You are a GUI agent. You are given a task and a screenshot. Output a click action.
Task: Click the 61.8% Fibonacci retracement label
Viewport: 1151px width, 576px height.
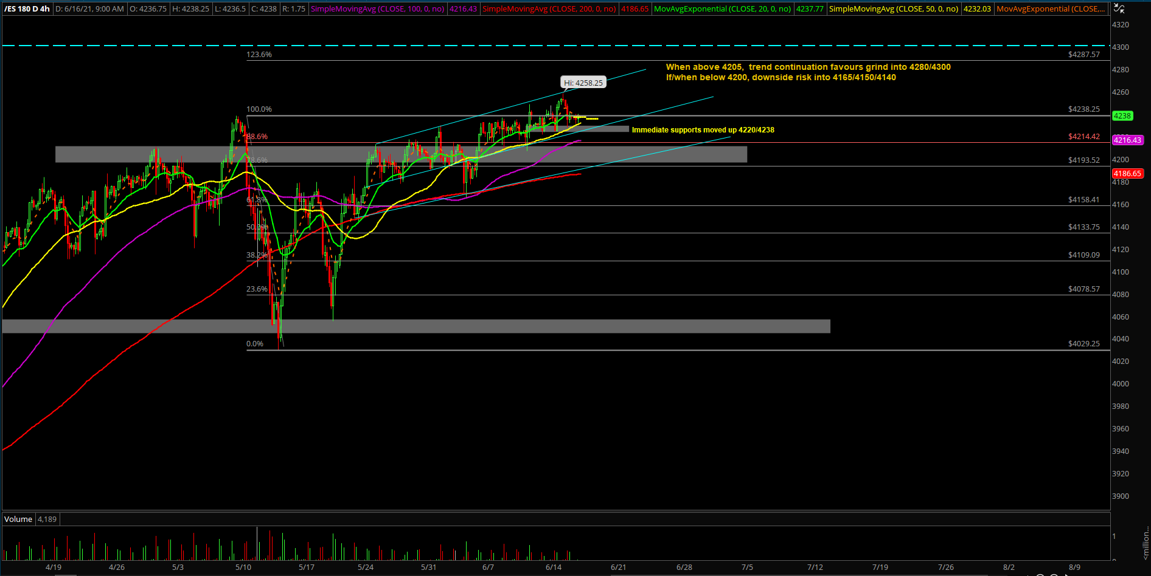point(256,200)
